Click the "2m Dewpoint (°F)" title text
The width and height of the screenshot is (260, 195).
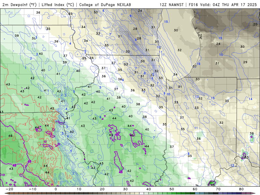click(19, 5)
